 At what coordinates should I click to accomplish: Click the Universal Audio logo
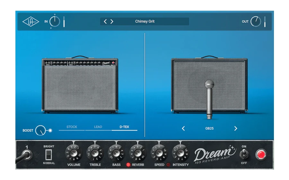[x=31, y=22]
